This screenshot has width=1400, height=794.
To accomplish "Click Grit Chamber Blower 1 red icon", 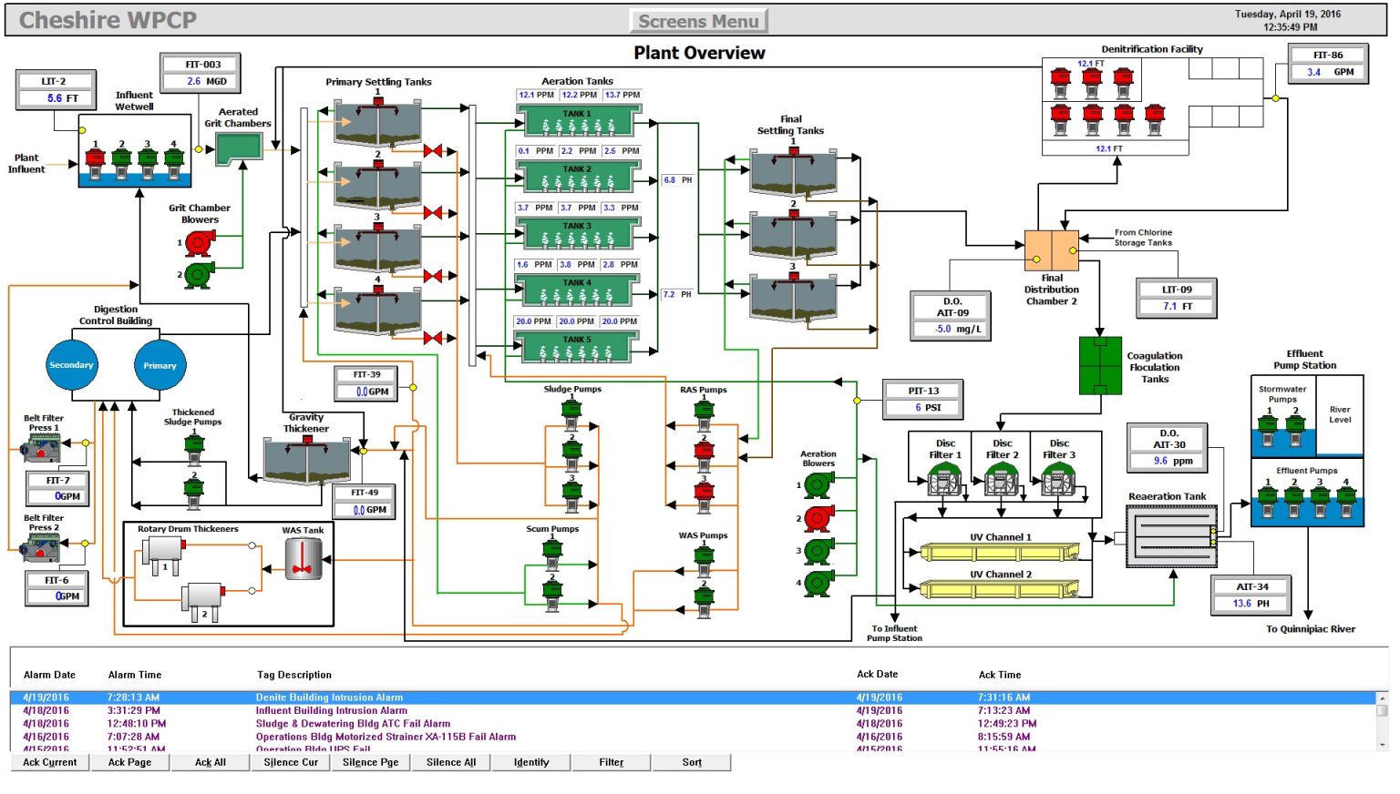I will (199, 243).
